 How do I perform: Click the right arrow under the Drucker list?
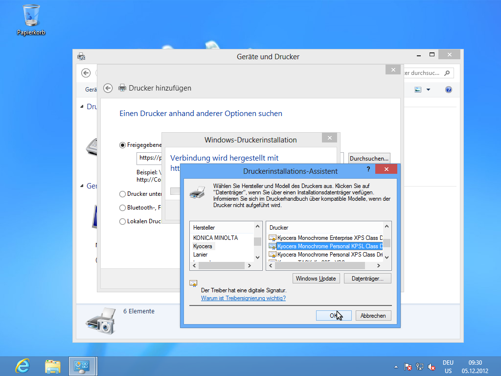point(379,266)
